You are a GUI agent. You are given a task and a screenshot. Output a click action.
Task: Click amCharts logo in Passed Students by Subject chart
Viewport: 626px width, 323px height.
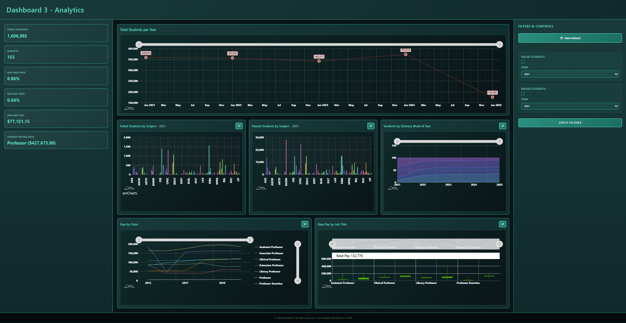261,188
